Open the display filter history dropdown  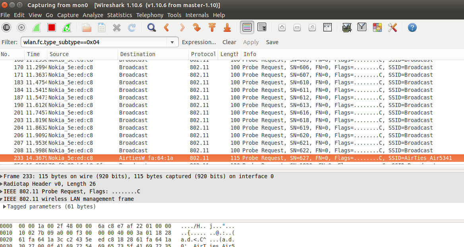point(172,42)
